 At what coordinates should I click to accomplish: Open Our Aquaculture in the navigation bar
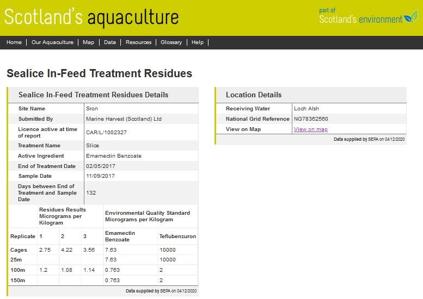[x=52, y=42]
